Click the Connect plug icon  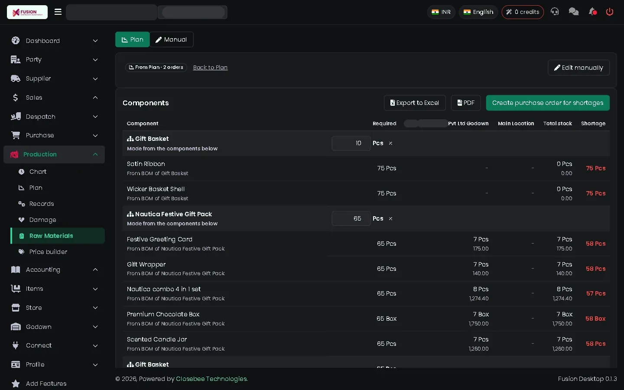coord(16,345)
